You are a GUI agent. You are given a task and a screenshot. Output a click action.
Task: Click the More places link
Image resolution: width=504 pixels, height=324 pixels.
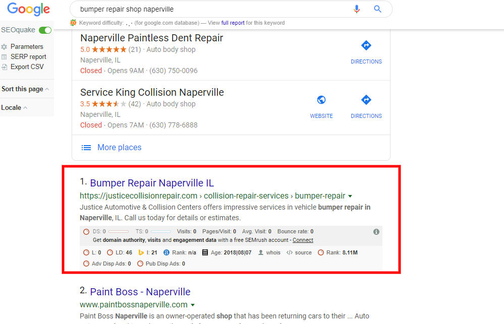coord(119,148)
